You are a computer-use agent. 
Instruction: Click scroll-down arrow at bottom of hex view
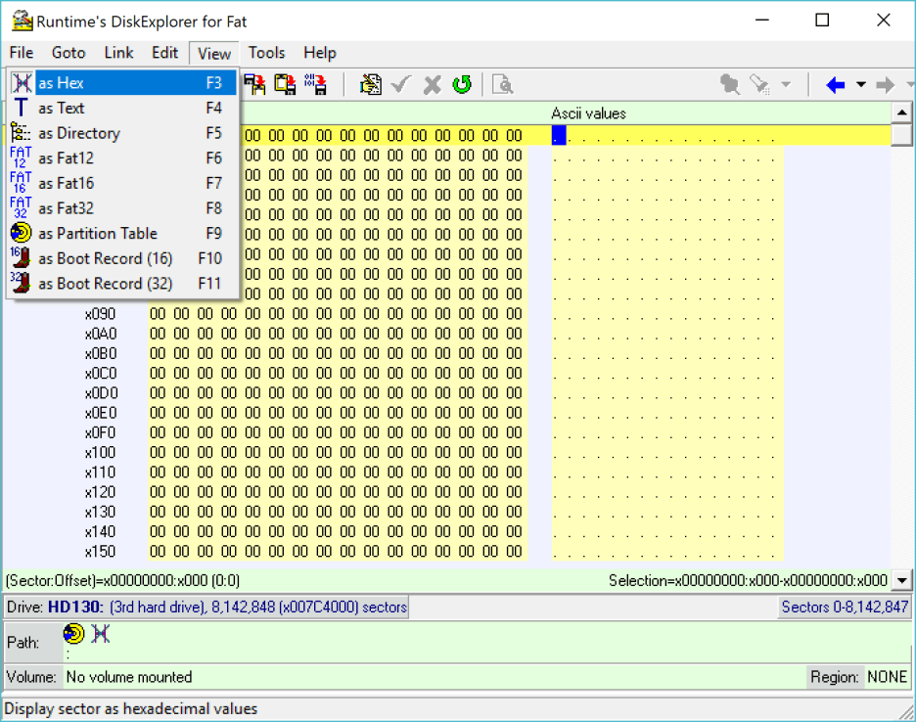pyautogui.click(x=903, y=581)
